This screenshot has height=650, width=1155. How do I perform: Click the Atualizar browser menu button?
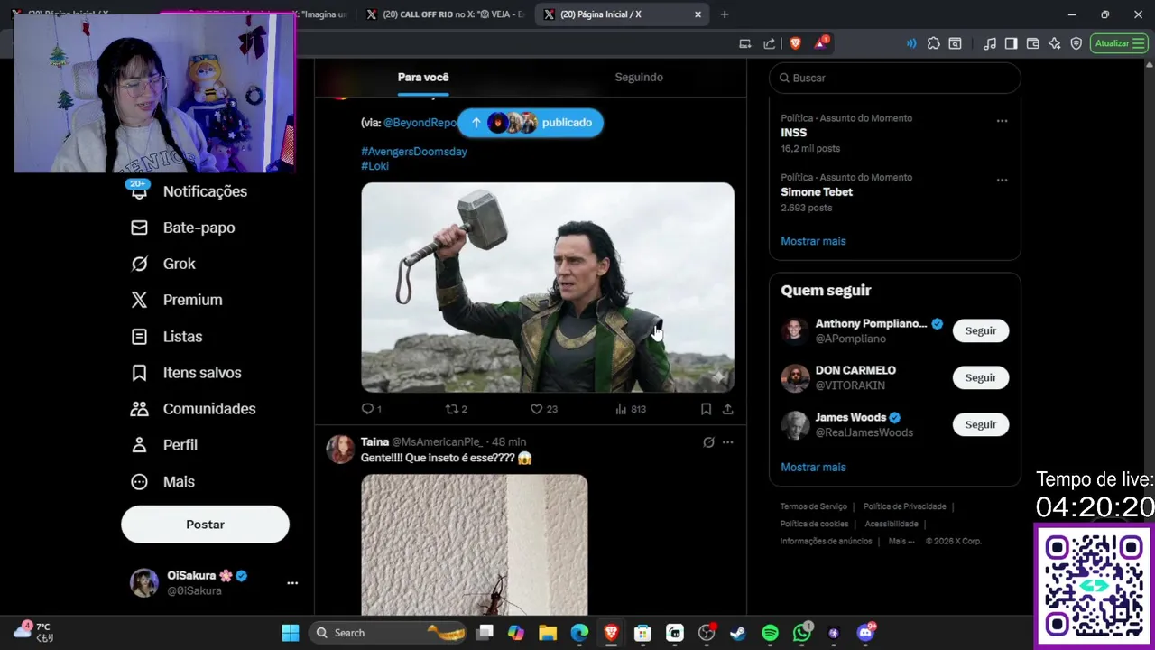coord(1120,43)
